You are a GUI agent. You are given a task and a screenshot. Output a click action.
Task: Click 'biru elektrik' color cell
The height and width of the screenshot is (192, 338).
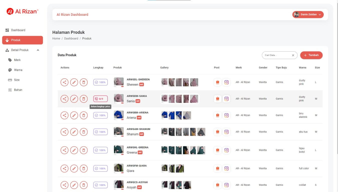tap(303, 115)
